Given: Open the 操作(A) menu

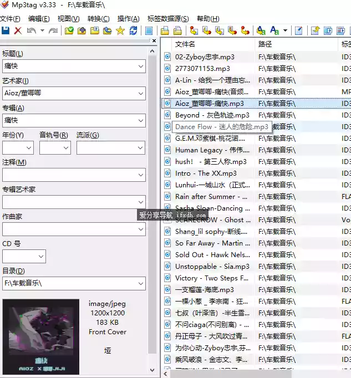Looking at the screenshot, I should point(128,18).
